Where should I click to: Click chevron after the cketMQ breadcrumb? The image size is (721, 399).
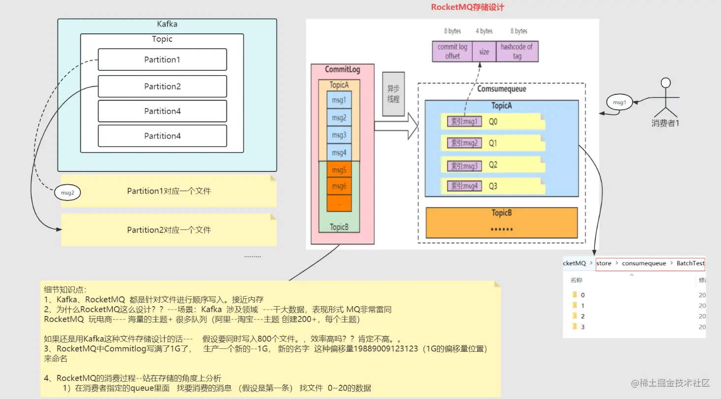pyautogui.click(x=590, y=263)
